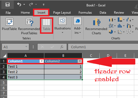Click Recommended PivotTables icon
This screenshot has height=98, width=138.
[30, 22]
